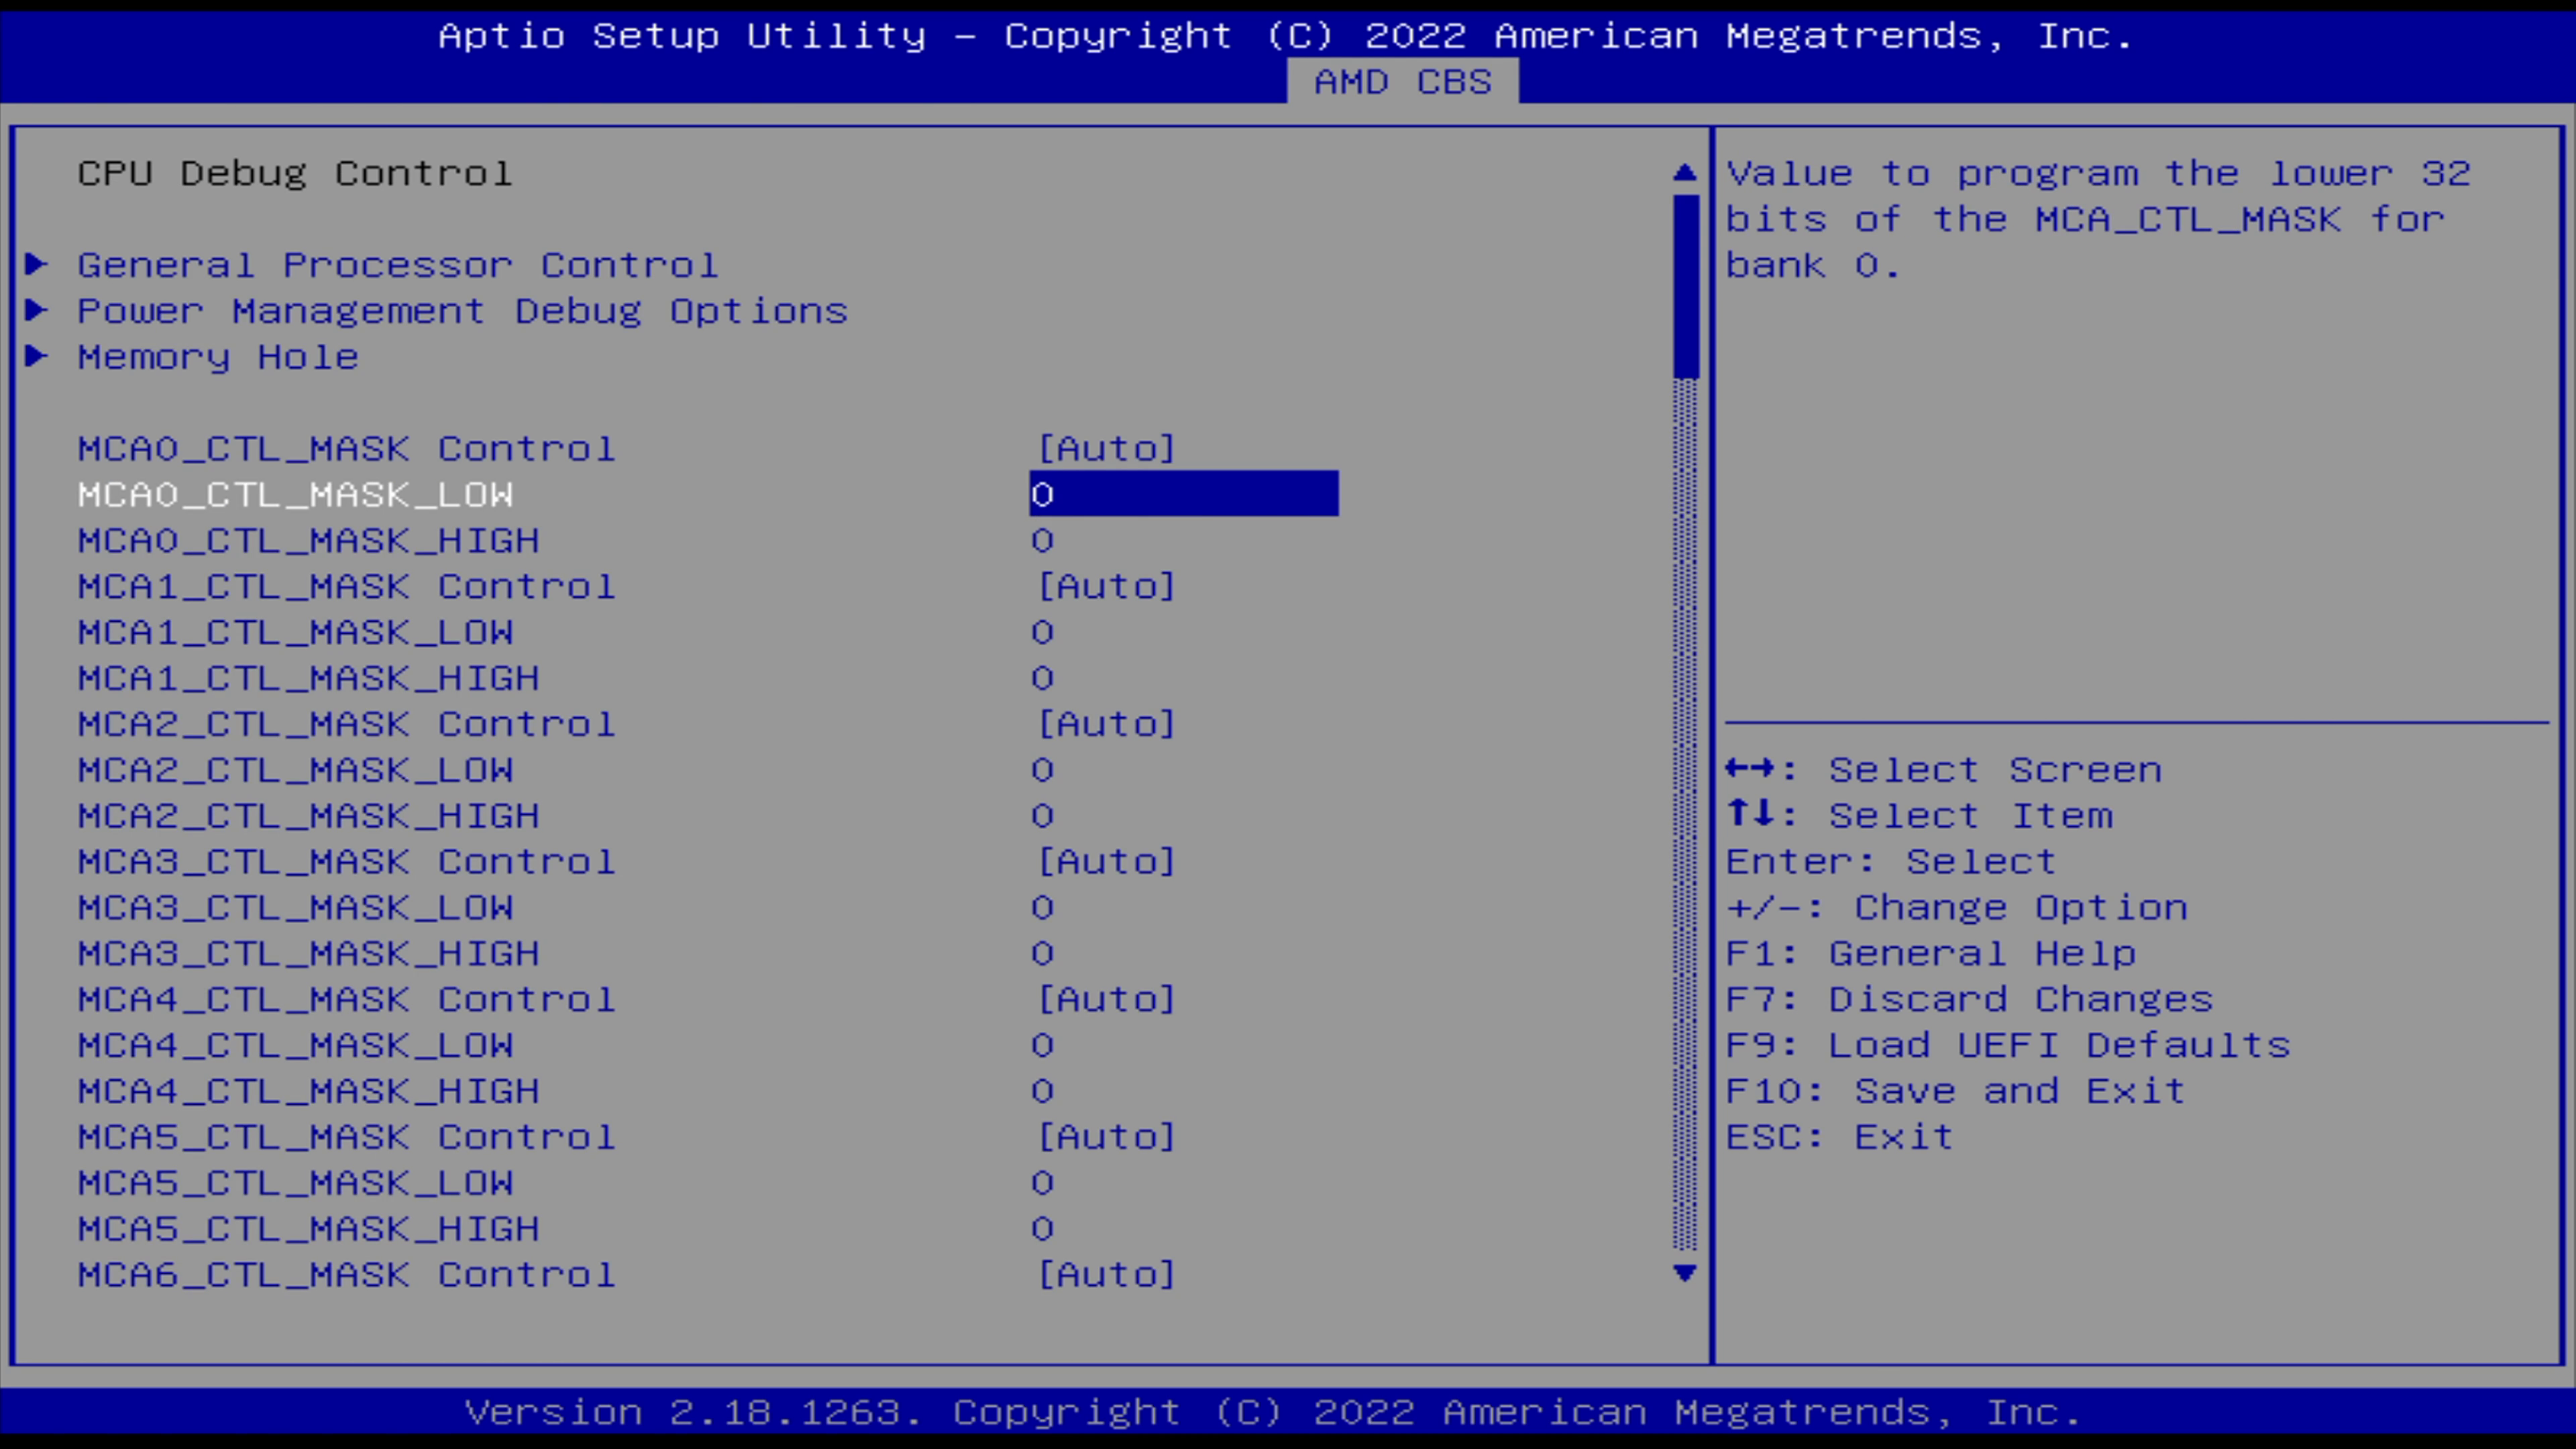Screen dimensions: 2576x1449
Task: Select the AMD CBS tab
Action: 1402,81
